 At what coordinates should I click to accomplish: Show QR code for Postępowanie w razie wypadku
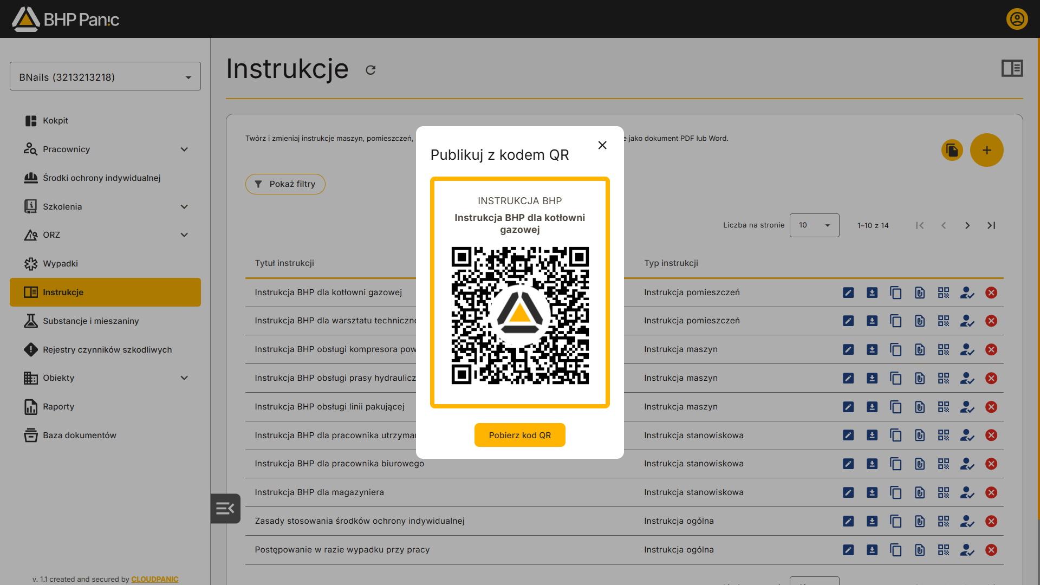click(944, 550)
